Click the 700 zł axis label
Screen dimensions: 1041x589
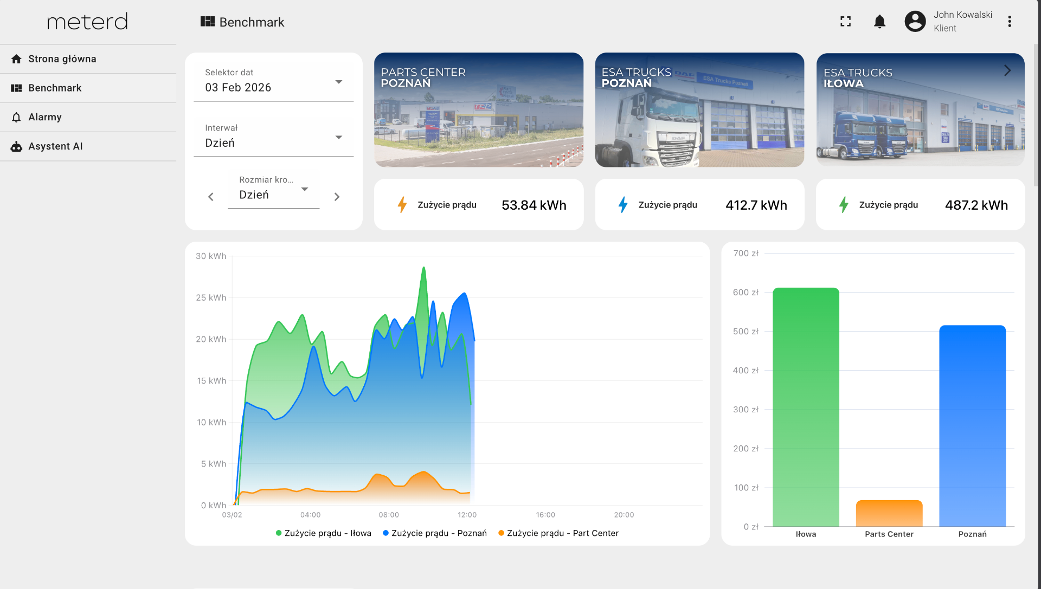pos(746,254)
